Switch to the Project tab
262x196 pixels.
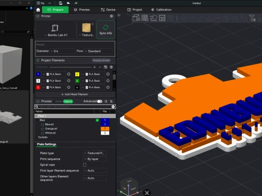[135, 10]
